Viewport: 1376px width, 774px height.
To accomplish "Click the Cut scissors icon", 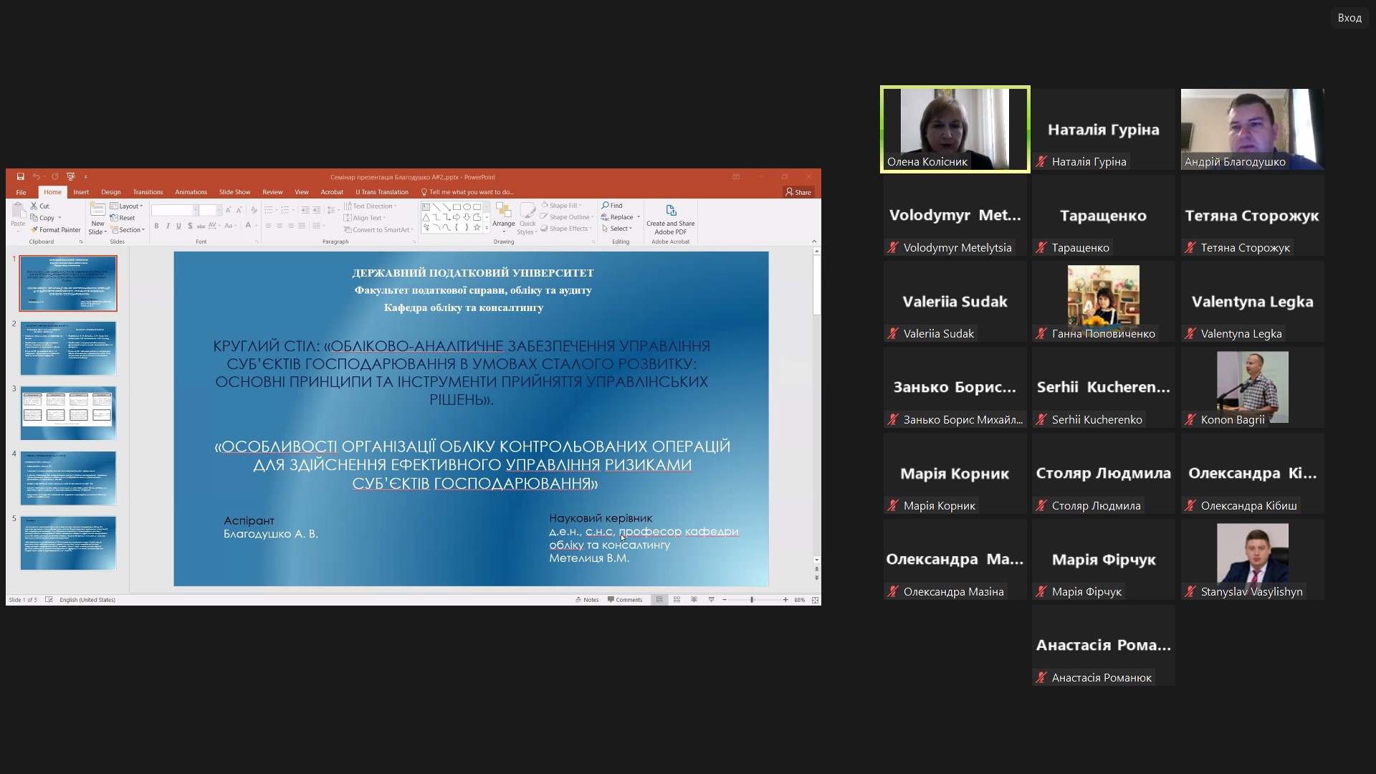I will [x=34, y=206].
